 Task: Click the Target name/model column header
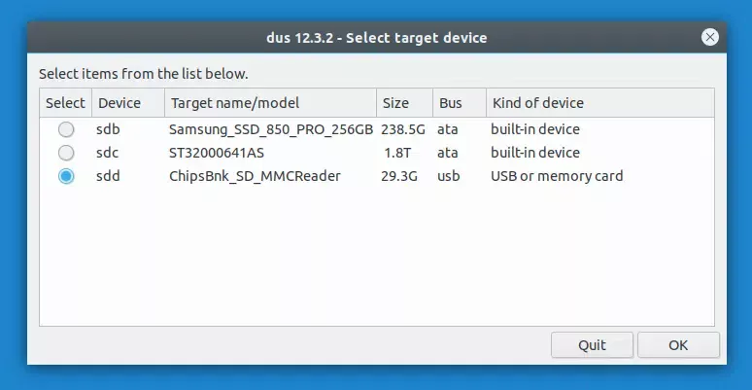(235, 103)
